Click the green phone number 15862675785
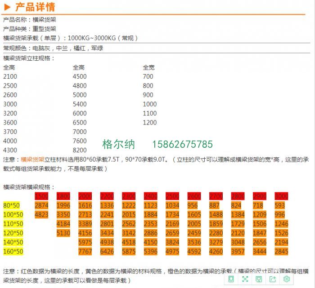Screen dimensions: 315x288 point(183,144)
